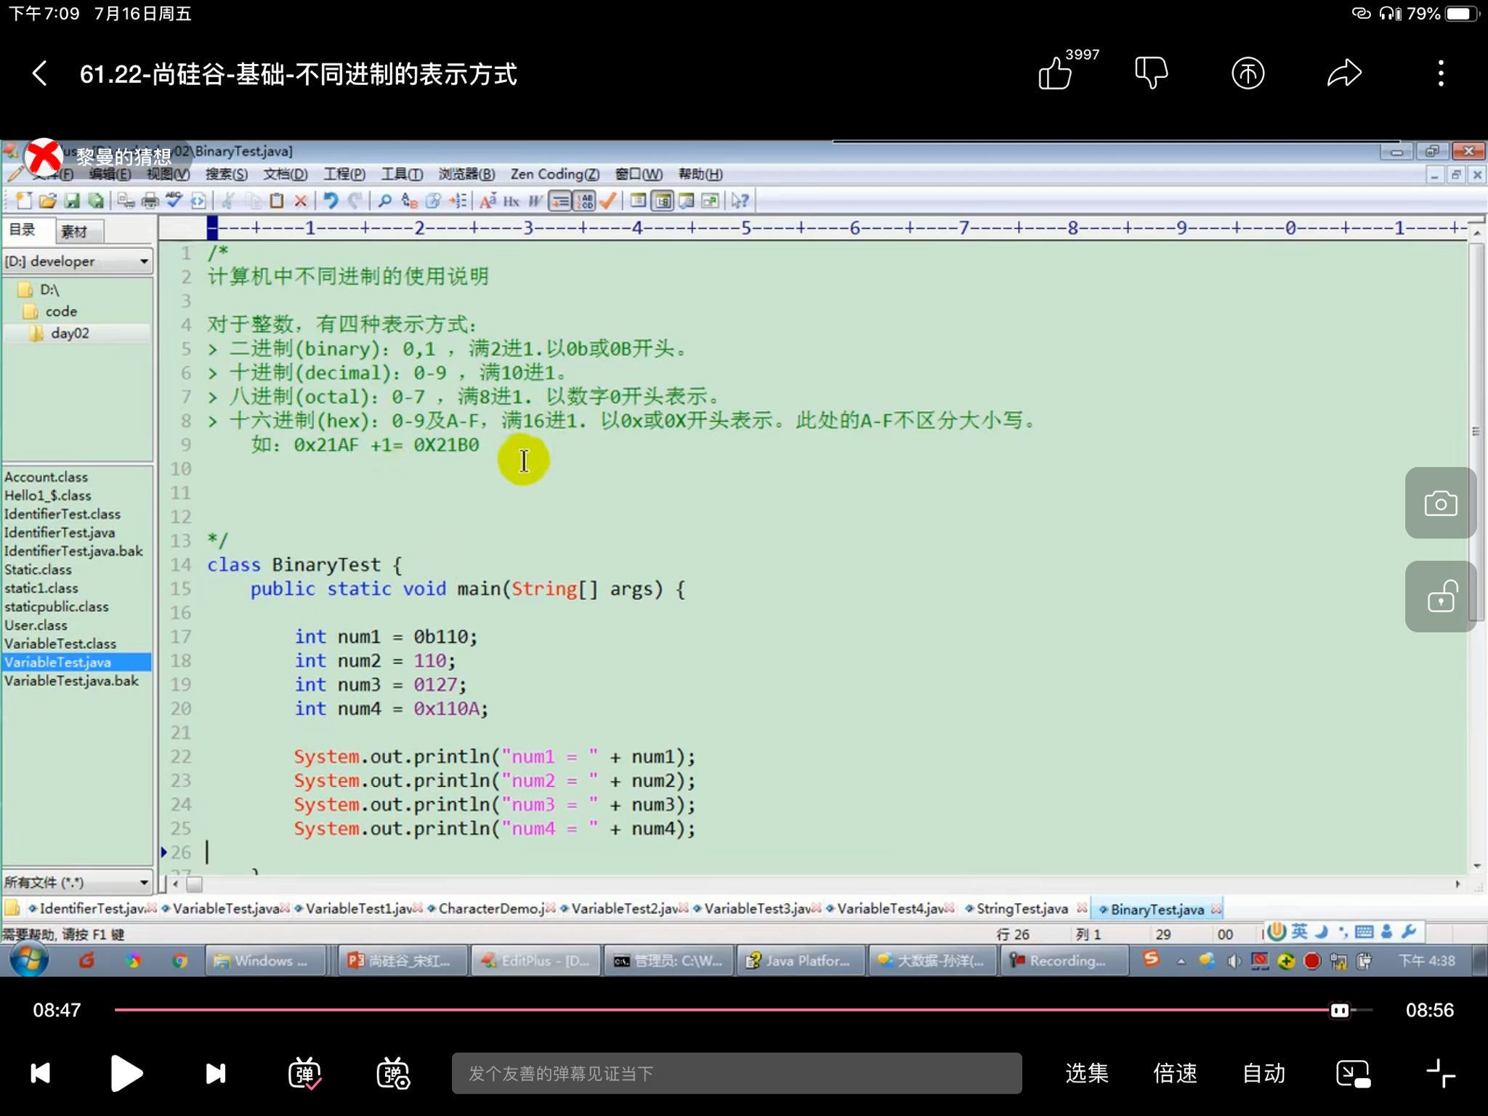Play the video
The height and width of the screenshot is (1116, 1488).
(126, 1073)
